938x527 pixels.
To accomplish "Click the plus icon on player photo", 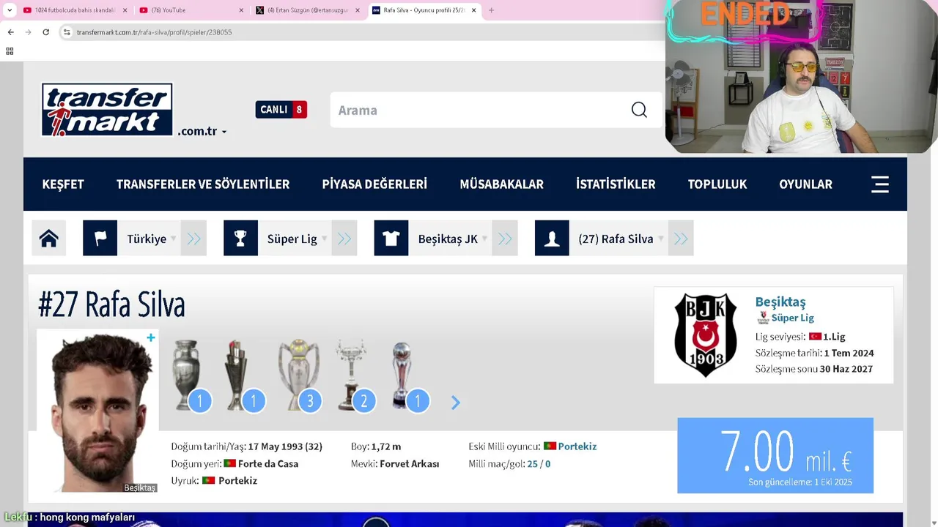I will 150,337.
